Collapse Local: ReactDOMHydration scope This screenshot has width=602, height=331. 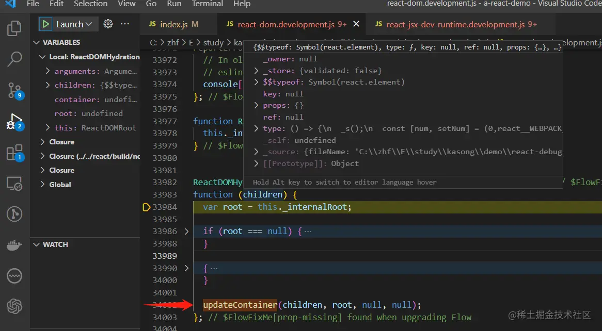tap(42, 57)
